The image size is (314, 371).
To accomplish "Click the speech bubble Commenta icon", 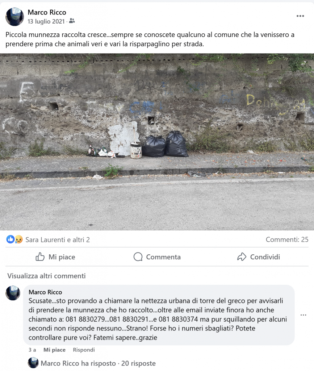I will 138,257.
